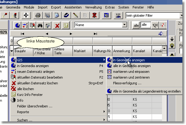Image resolution: width=186 pixels, height=125 pixels.
Task: Expand the Reporte submenu
Action: point(104,112)
